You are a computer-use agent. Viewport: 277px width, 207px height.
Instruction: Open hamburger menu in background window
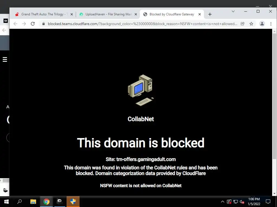click(x=5, y=59)
